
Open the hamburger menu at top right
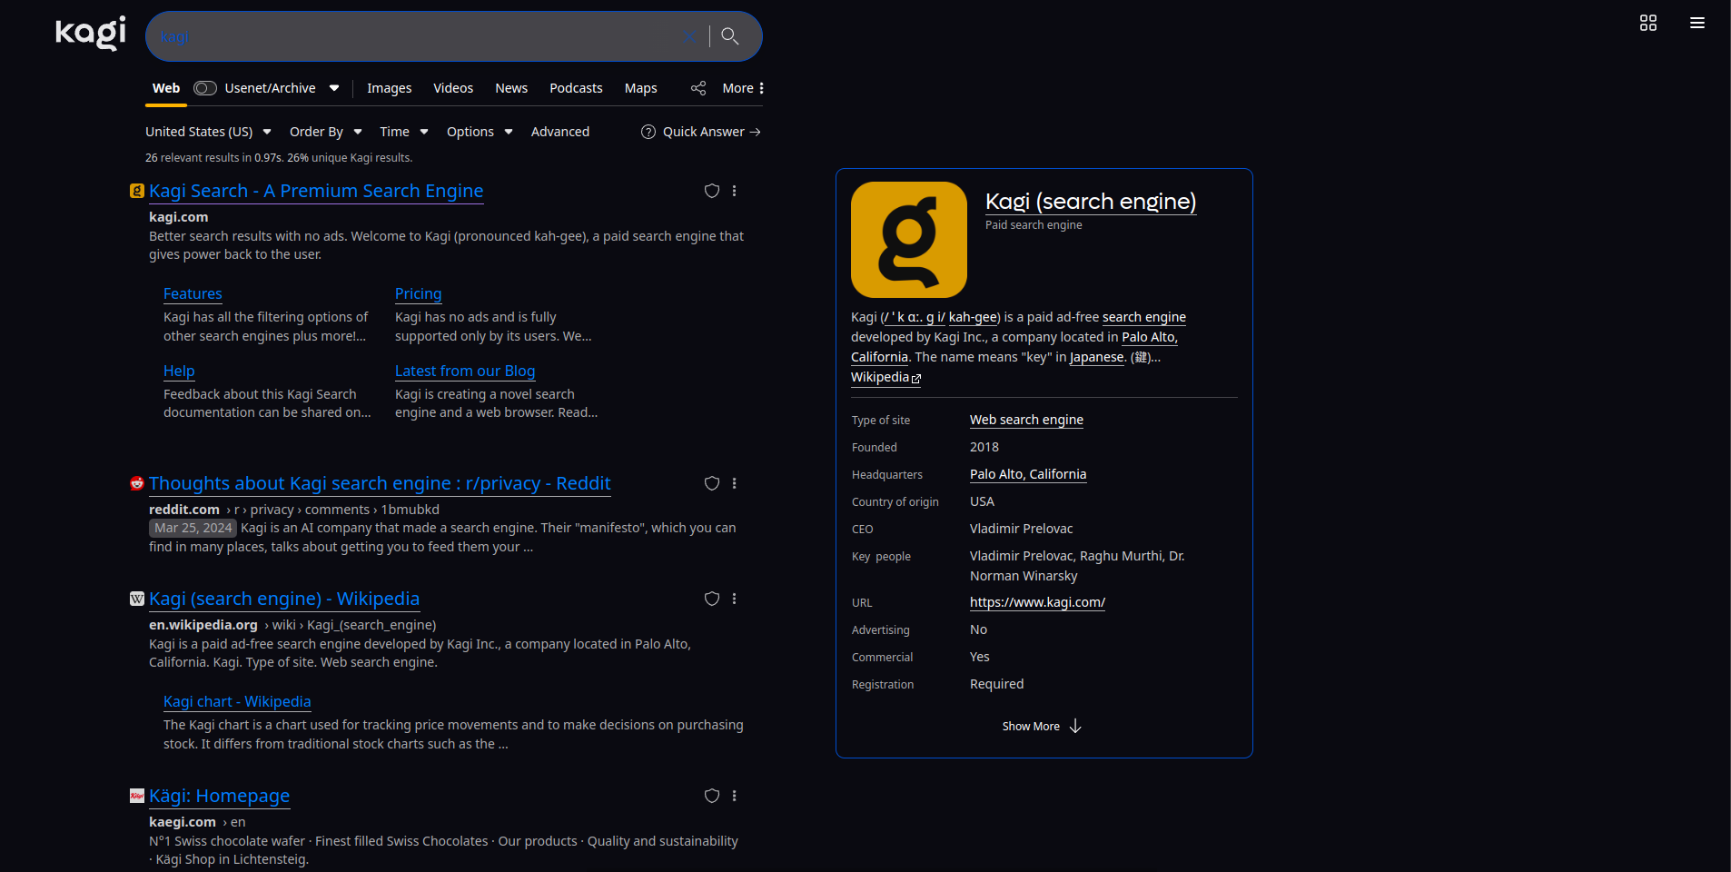point(1696,23)
